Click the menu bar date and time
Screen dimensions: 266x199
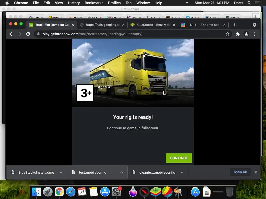point(212,3)
